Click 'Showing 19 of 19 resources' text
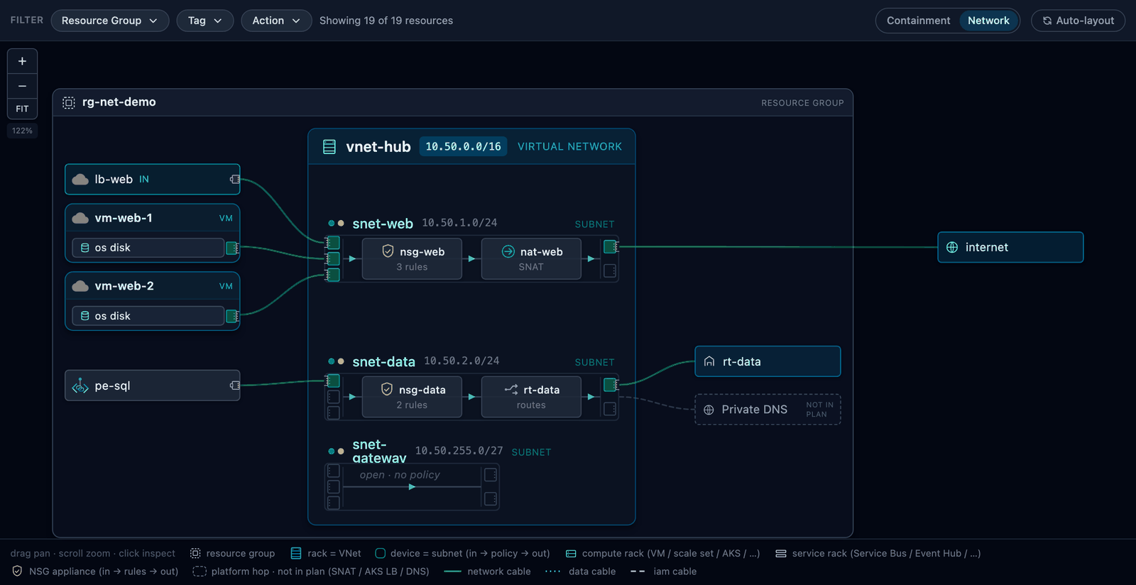Viewport: 1136px width, 585px height. click(386, 21)
